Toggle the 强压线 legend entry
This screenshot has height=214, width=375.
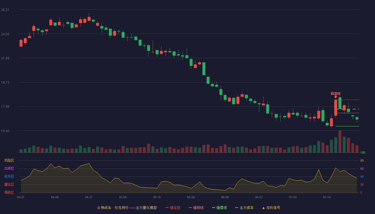click(x=173, y=208)
